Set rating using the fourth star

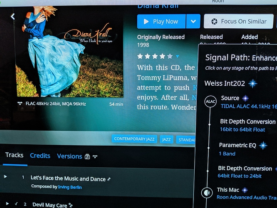162,57
